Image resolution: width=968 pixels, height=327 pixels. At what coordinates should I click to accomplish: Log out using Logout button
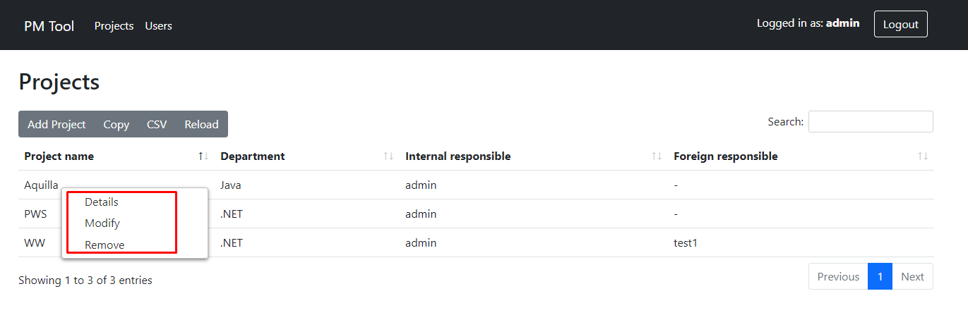point(900,24)
